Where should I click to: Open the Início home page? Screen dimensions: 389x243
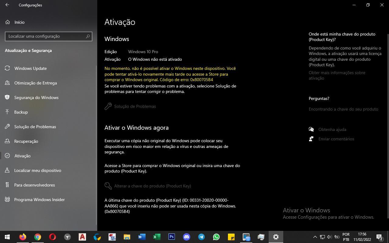(19, 22)
